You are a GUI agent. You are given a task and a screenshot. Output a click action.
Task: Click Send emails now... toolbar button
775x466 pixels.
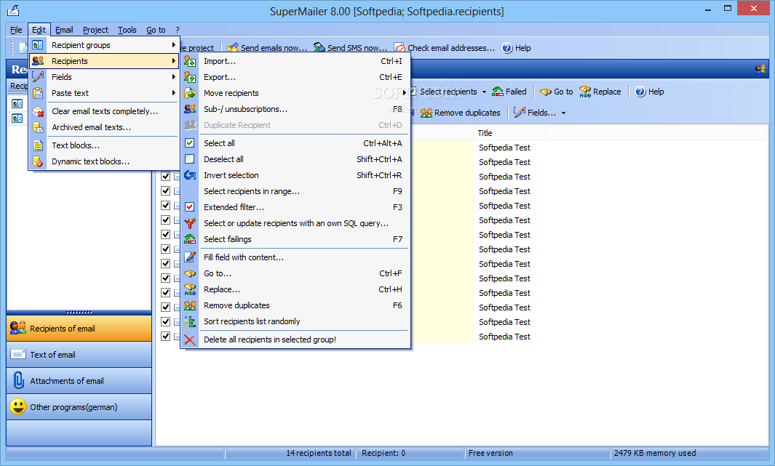pos(267,48)
